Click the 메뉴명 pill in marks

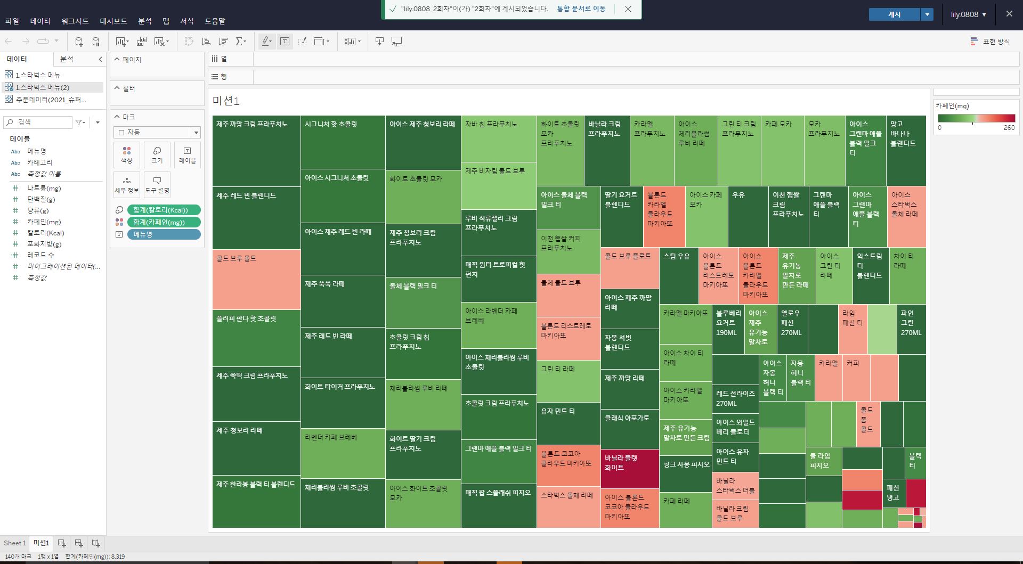tap(164, 234)
